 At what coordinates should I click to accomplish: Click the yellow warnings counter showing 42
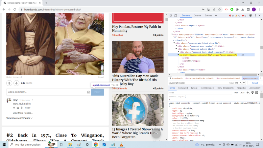[238, 15]
